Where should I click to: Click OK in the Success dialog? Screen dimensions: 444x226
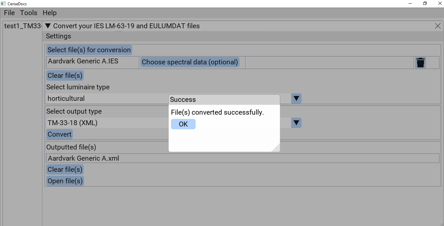coord(183,124)
